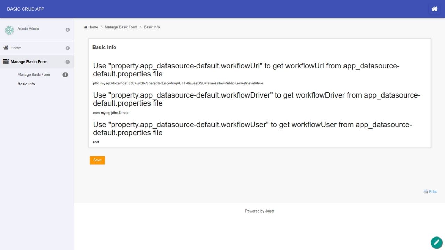Screen dimensions: 445x250
Task: Click the jdbc:mysql workflow URL value
Action: tap(178, 83)
